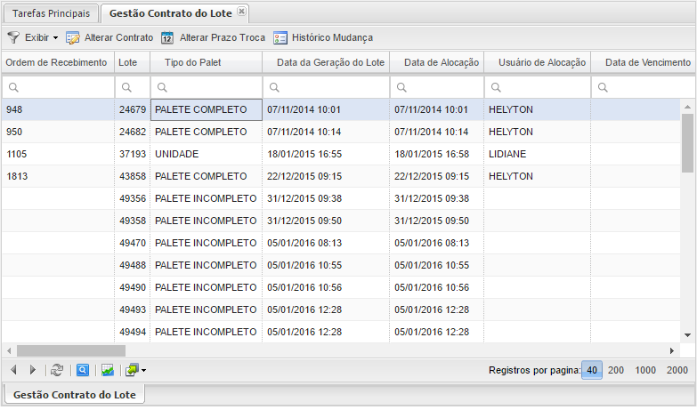Image resolution: width=697 pixels, height=410 pixels.
Task: Open Histórico Mudança list icon
Action: tap(280, 38)
